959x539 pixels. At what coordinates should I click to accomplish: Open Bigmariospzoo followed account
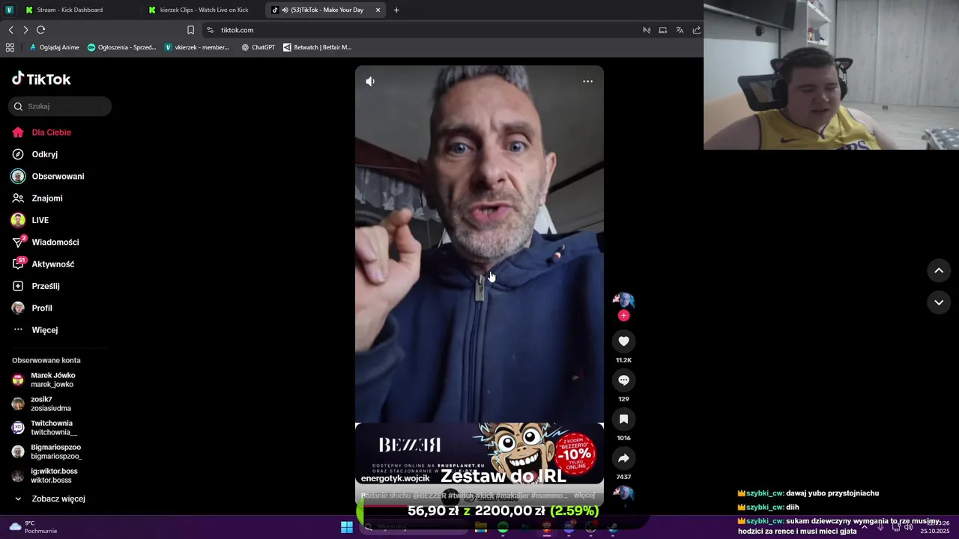47,452
